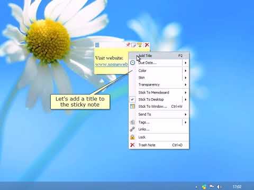Expand the Skin submenu arrow
The image size is (254, 190).
coord(186,78)
